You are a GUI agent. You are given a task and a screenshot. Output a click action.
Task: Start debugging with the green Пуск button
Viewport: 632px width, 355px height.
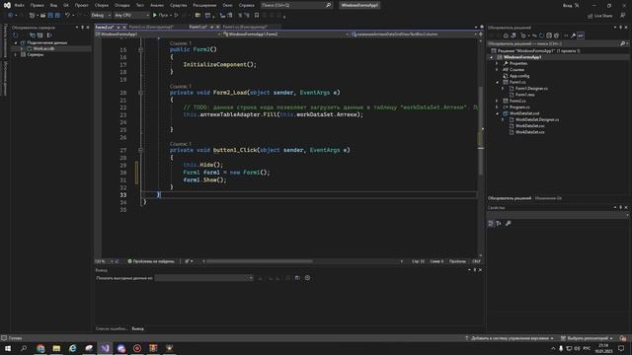tap(161, 16)
